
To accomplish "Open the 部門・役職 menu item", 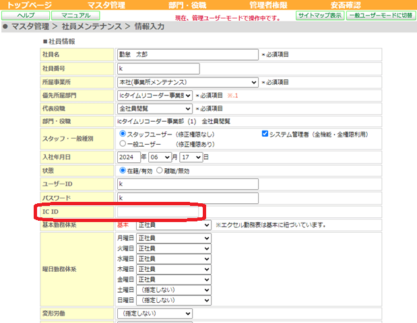I will pos(187,5).
